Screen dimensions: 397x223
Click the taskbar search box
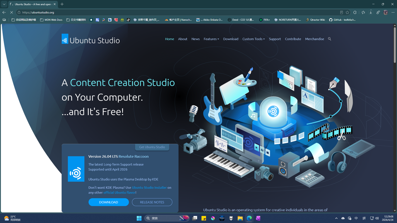pos(167,218)
